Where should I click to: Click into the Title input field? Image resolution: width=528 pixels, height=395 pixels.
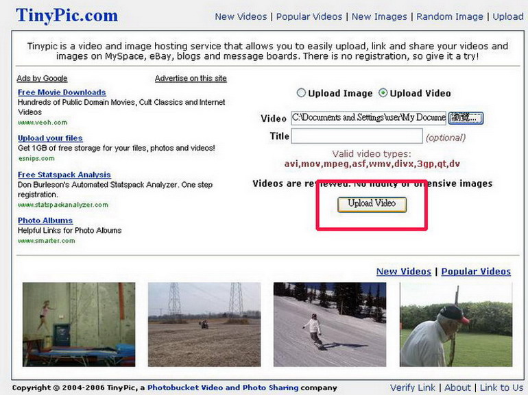(357, 136)
